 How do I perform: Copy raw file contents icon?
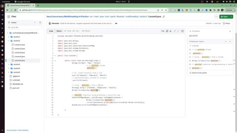coord(167,31)
